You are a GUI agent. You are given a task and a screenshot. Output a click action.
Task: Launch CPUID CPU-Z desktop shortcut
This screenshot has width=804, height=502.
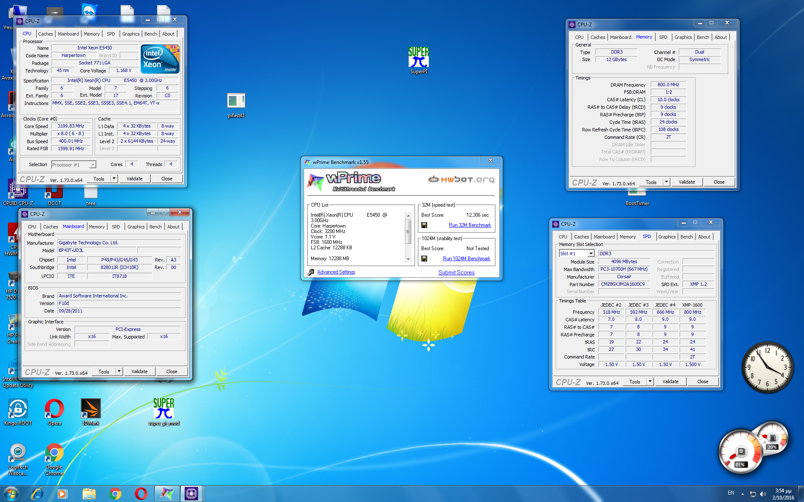pos(18,193)
